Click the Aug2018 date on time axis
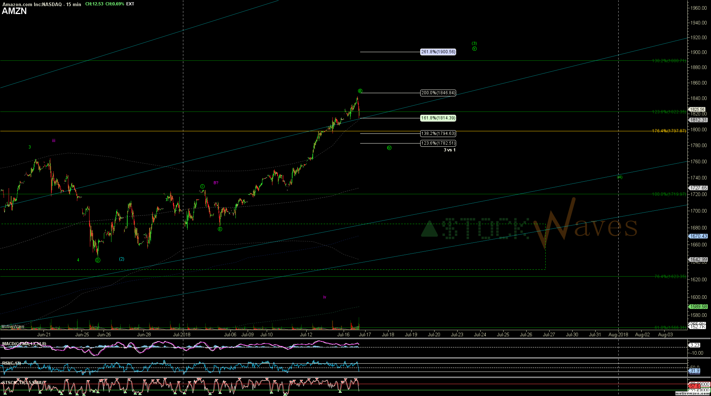Image resolution: width=711 pixels, height=396 pixels. pyautogui.click(x=618, y=334)
